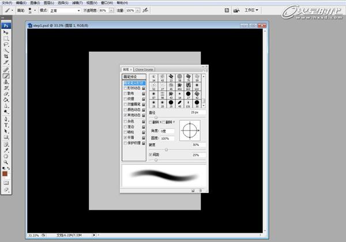Click the lock icon beside 散布
Screen dimensions: 346x242
pyautogui.click(x=144, y=94)
